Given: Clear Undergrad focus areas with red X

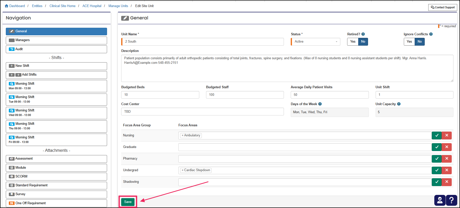Looking at the screenshot, I should (447, 170).
